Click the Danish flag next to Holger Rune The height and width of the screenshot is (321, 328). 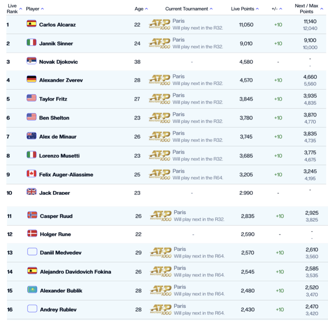[x=32, y=233]
